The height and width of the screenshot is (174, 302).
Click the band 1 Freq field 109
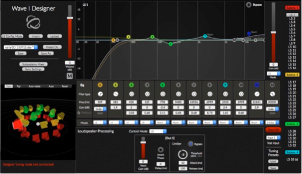[100, 102]
